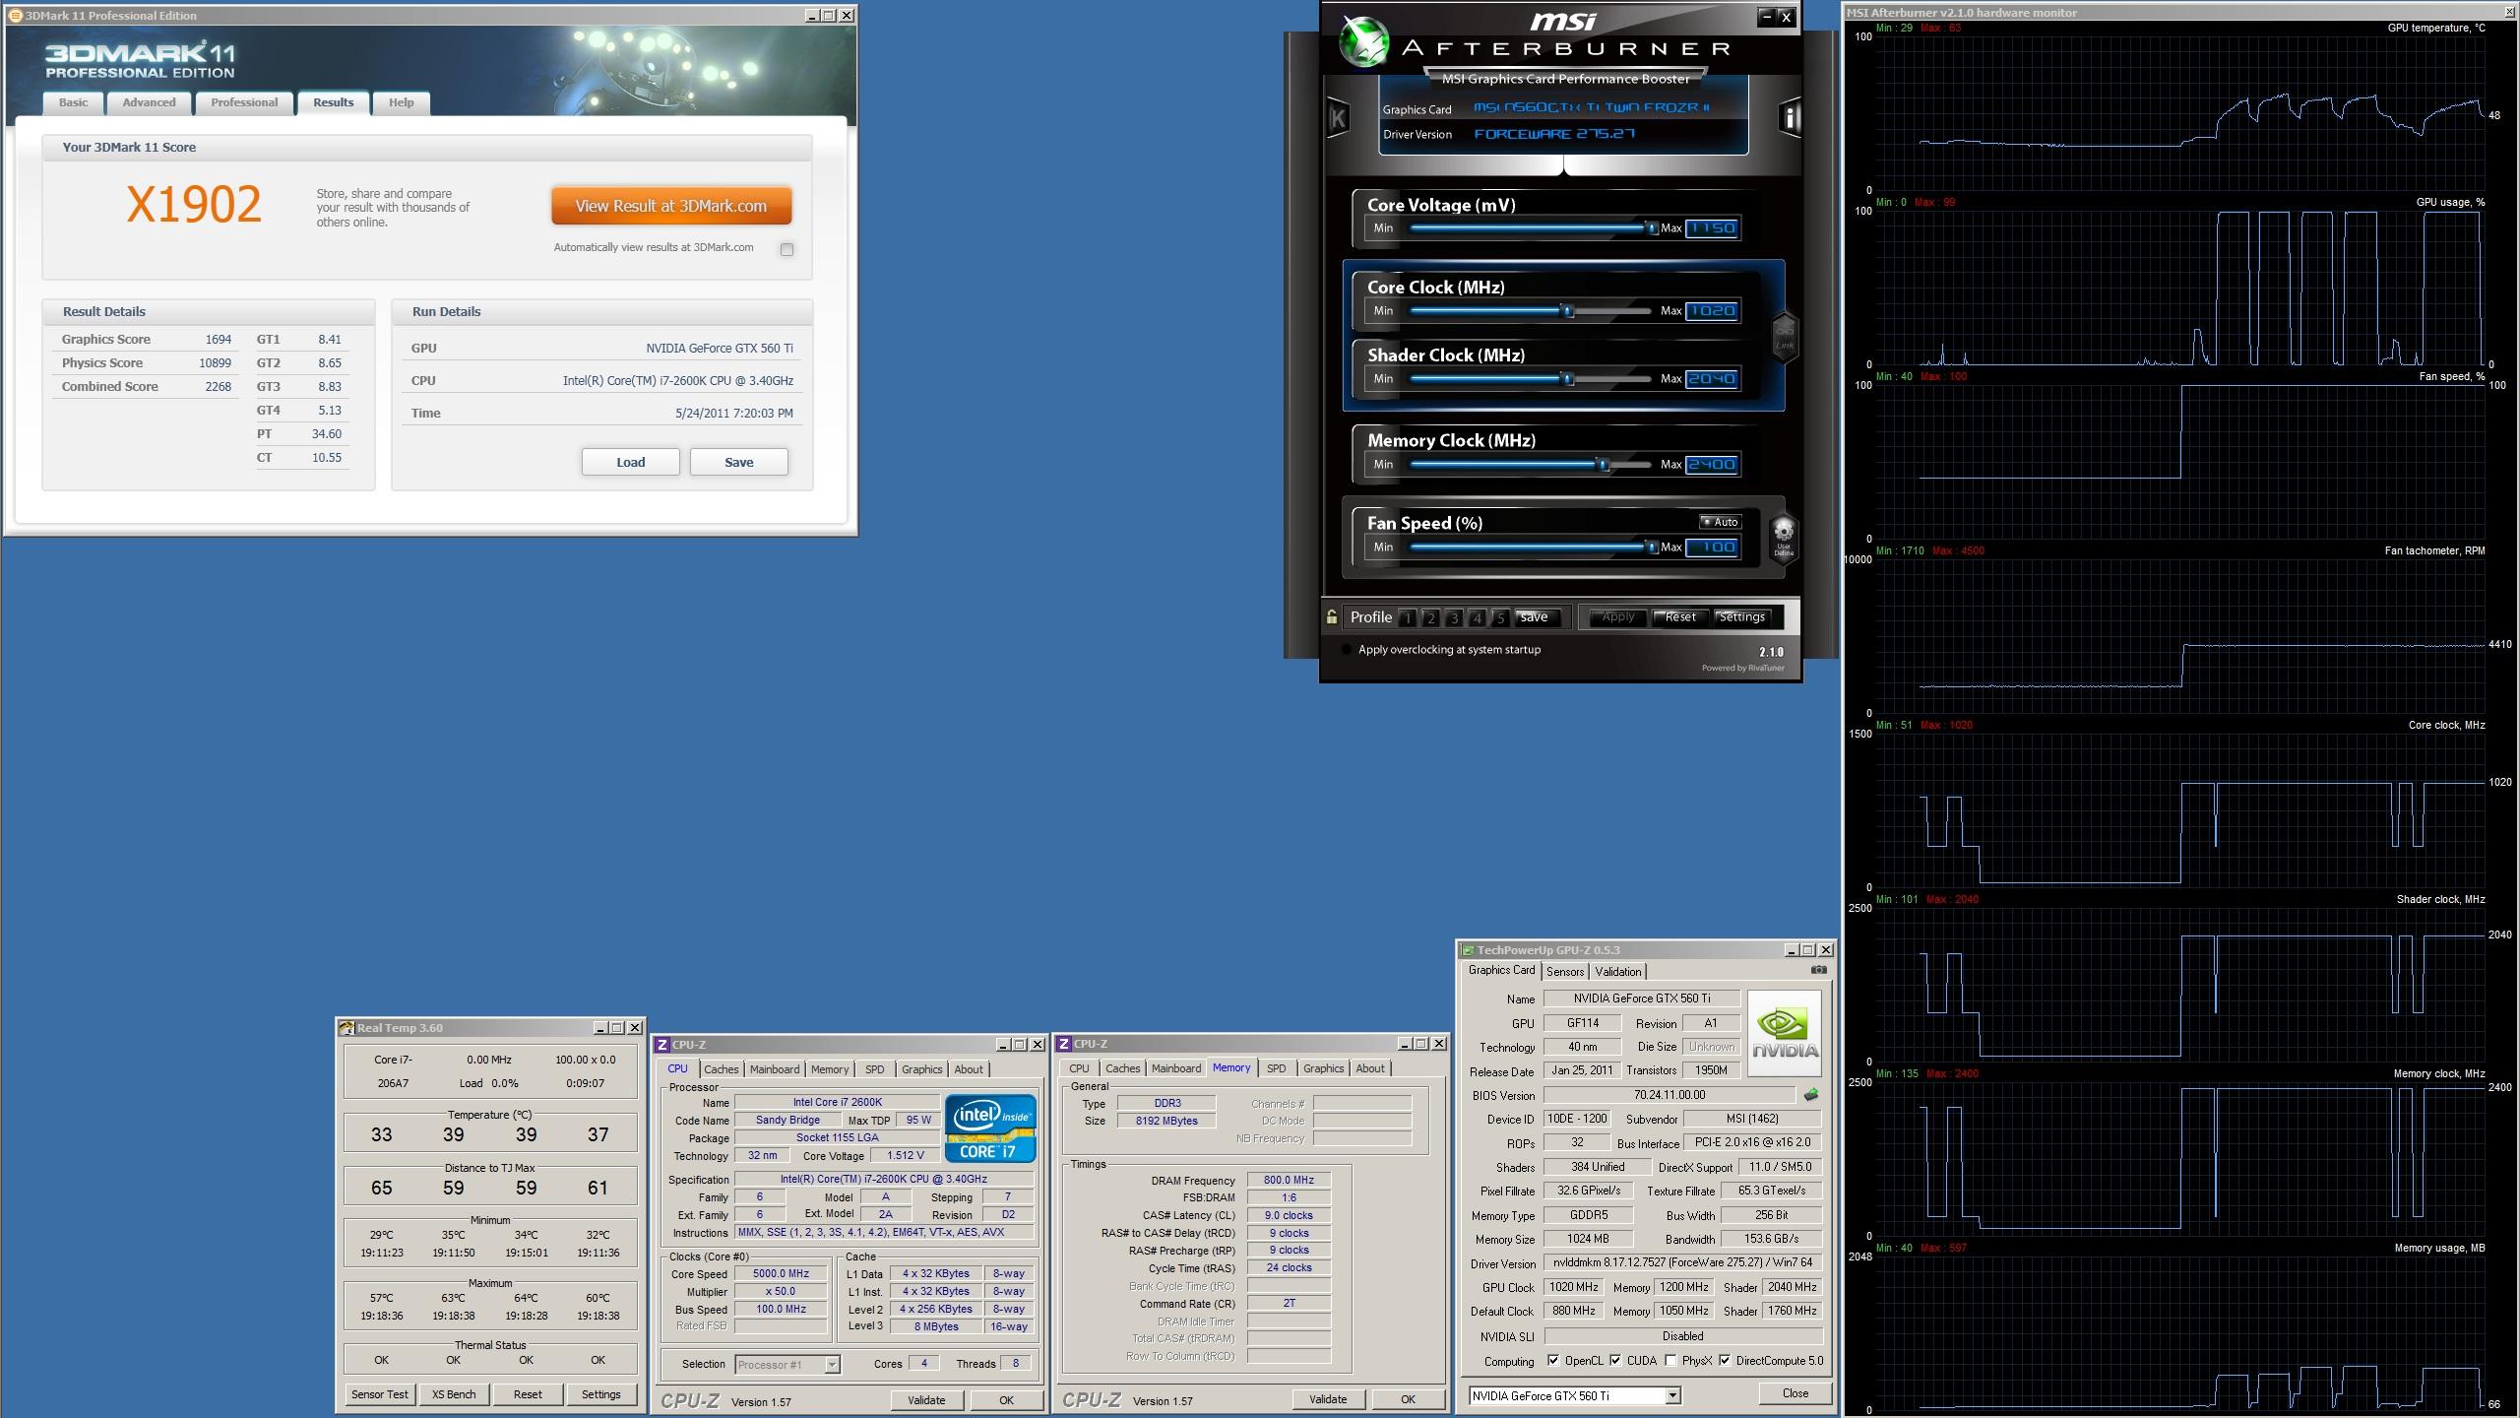Click the GPU-Z title bar icon
This screenshot has width=2520, height=1418.
point(1469,950)
